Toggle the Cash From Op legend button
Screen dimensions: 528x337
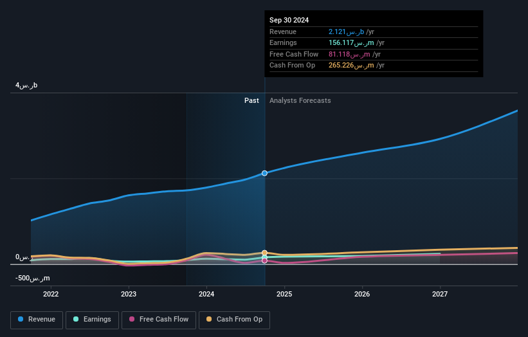coord(234,320)
